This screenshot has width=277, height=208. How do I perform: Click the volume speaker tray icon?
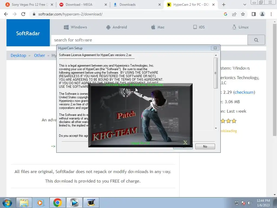250,203
